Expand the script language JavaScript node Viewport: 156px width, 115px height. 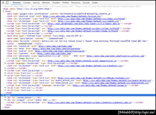click(x=5, y=63)
